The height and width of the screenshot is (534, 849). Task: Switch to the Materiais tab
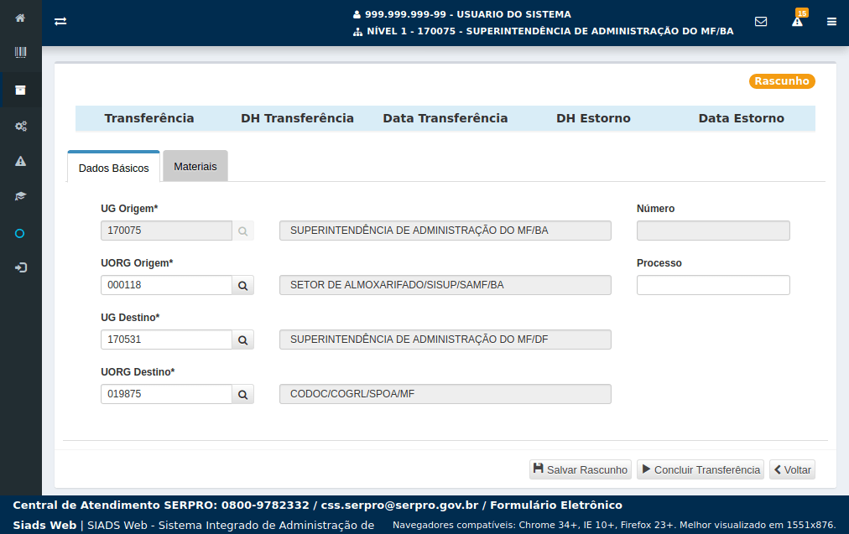click(x=195, y=167)
